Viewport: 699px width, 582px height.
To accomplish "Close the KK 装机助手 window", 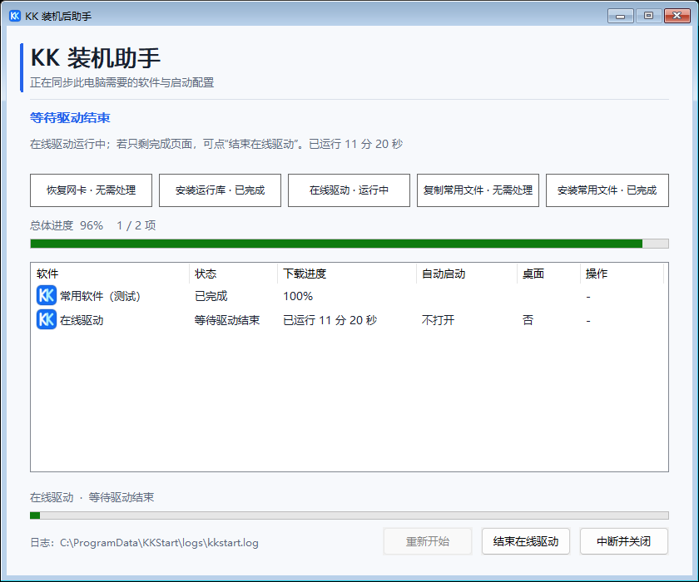I will [x=677, y=16].
